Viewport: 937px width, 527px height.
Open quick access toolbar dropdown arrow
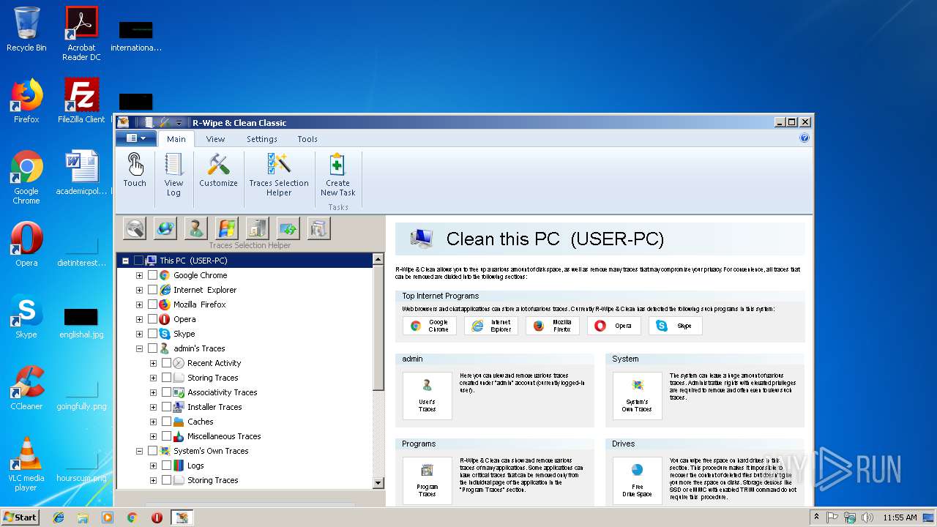click(x=179, y=122)
